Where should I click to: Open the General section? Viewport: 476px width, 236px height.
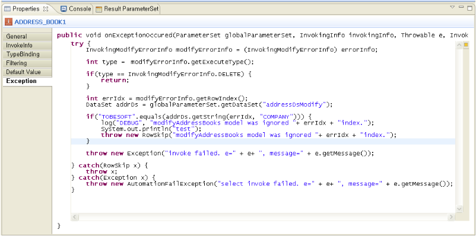click(x=27, y=36)
